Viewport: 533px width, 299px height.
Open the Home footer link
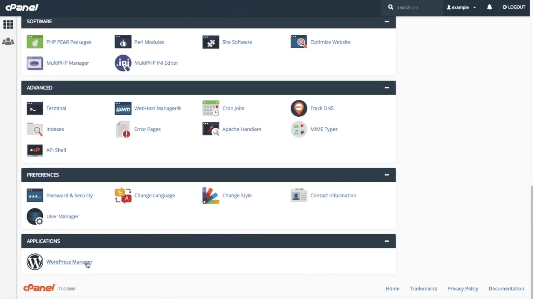pos(392,289)
